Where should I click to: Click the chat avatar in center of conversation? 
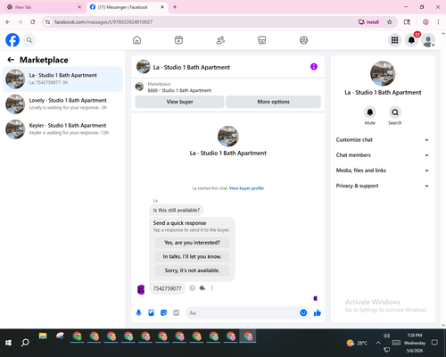[x=228, y=137]
